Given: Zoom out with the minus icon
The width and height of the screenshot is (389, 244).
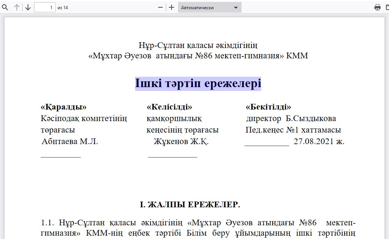Looking at the screenshot, I should pyautogui.click(x=160, y=7).
